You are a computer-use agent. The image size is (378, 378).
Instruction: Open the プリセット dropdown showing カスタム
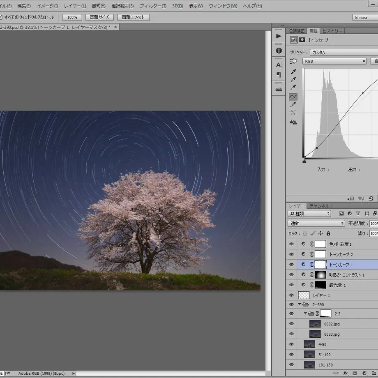point(344,52)
